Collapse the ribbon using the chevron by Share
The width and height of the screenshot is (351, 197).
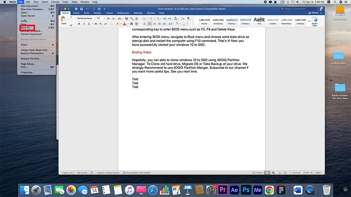[x=321, y=13]
